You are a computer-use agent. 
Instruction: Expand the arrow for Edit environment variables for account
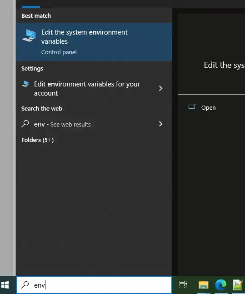click(x=160, y=88)
